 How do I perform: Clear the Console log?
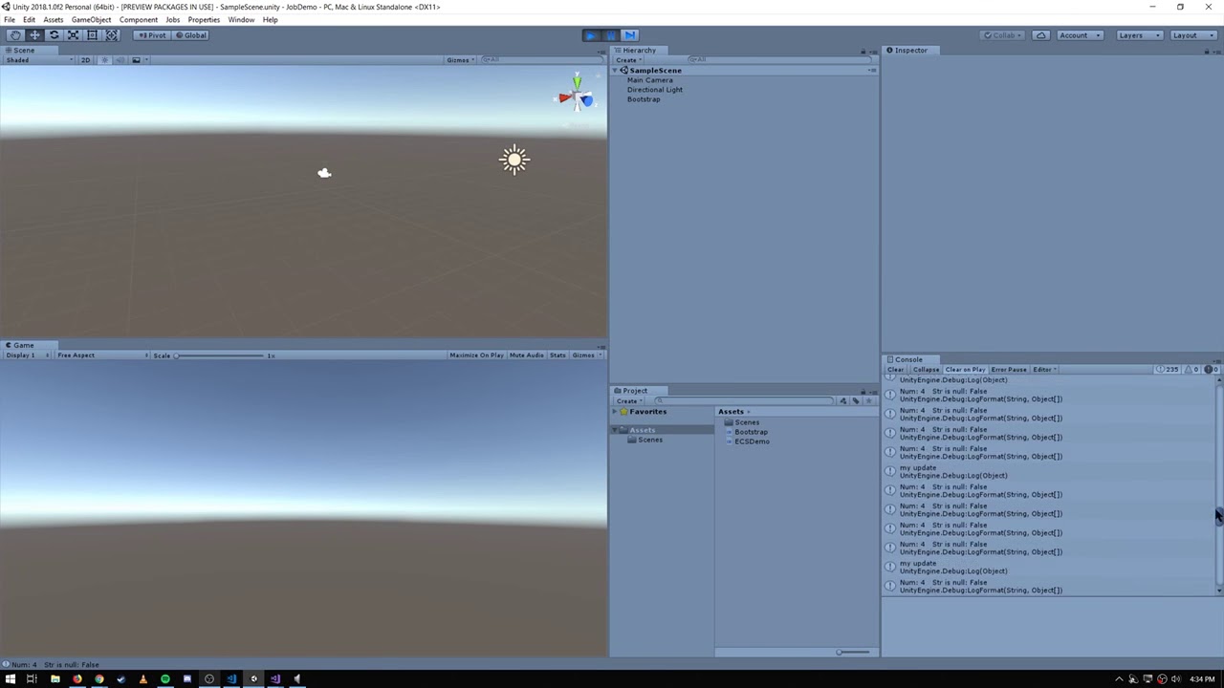point(896,370)
